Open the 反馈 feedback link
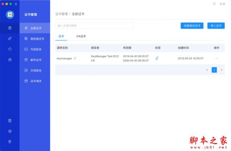This screenshot has height=151, width=231. [222, 4]
